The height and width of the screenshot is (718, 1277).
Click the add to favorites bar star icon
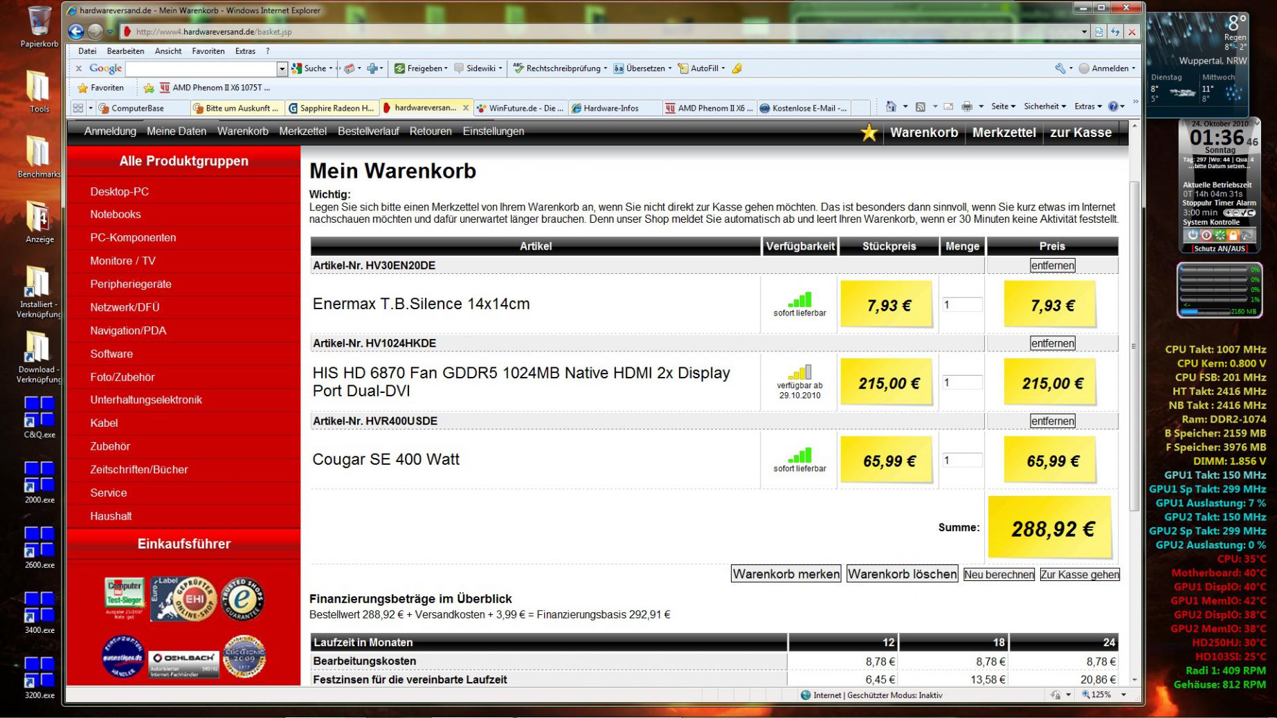pos(149,88)
